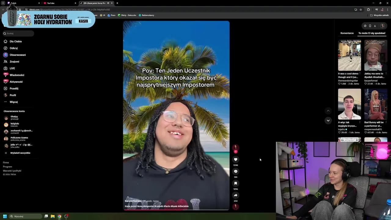The width and height of the screenshot is (391, 220).
Task: Like the video with the heart icon
Action: click(236, 159)
